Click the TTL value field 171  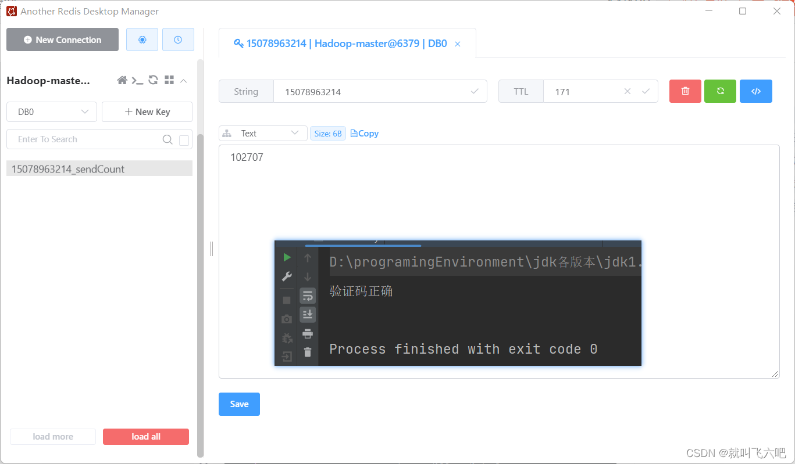tap(582, 92)
